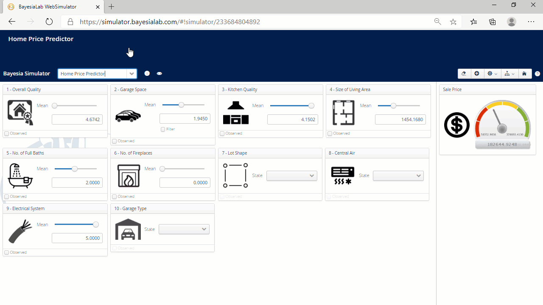
Task: Click the Lot Shape square icon
Action: pyautogui.click(x=235, y=175)
